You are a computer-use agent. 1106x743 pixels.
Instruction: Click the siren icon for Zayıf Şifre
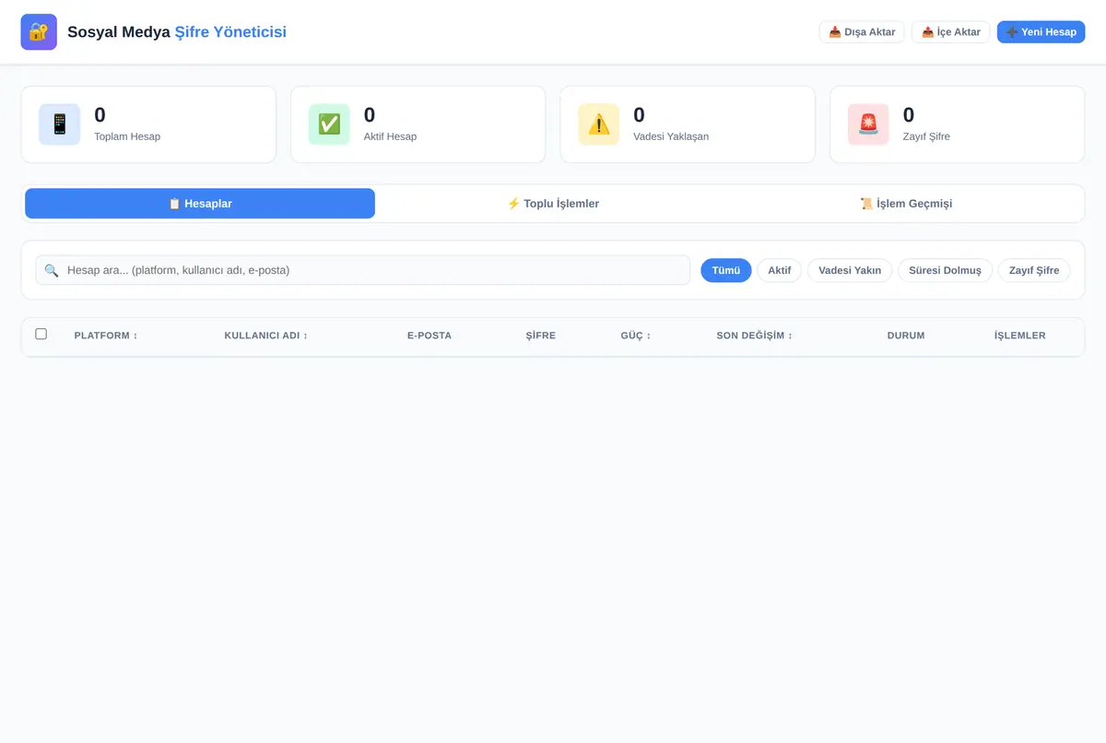tap(868, 124)
